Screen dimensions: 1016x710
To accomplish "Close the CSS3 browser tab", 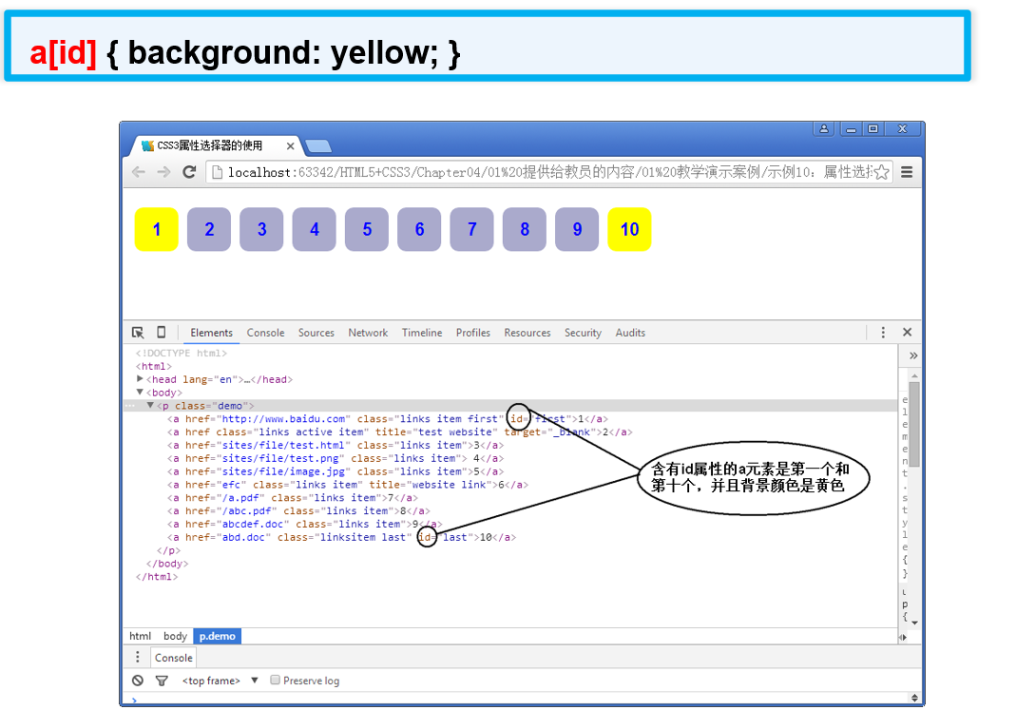I will pyautogui.click(x=290, y=145).
